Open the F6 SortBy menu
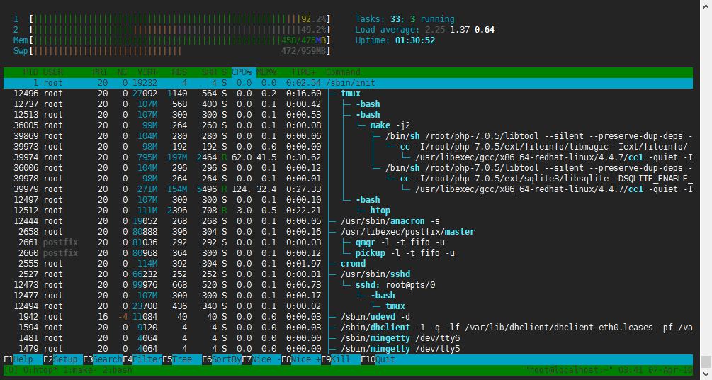This screenshot has width=712, height=380. click(x=222, y=359)
